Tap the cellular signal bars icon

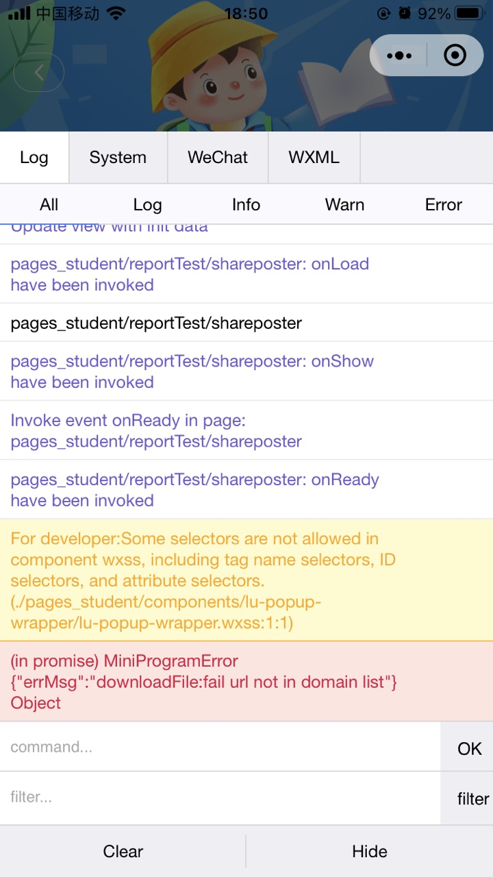(x=19, y=13)
